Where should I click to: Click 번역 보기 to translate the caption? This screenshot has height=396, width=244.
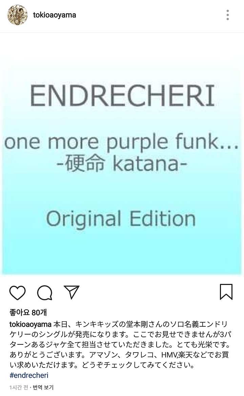(43, 387)
